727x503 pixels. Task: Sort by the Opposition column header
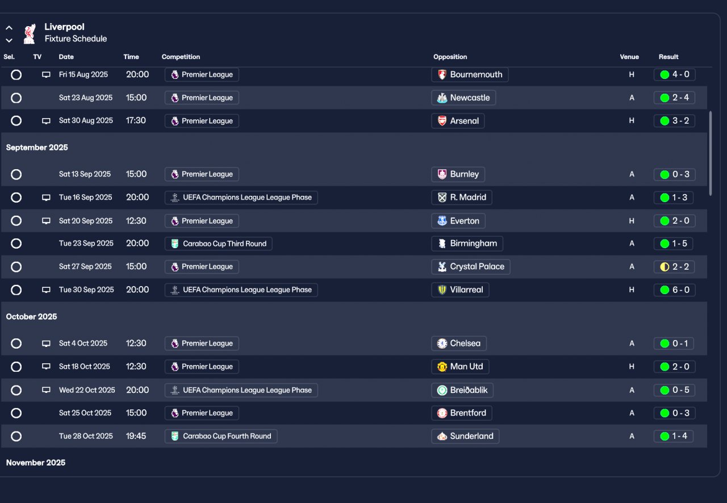point(450,57)
